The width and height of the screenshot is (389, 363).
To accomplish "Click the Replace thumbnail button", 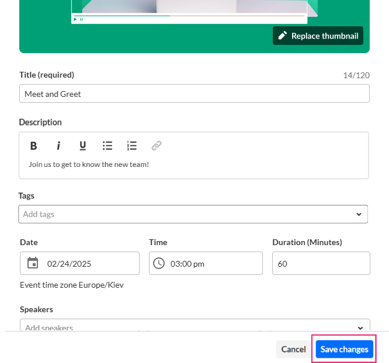I will [x=318, y=36].
